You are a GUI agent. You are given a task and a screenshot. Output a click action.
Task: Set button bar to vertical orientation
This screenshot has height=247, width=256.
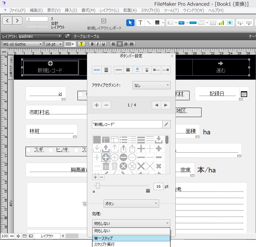tap(106, 70)
